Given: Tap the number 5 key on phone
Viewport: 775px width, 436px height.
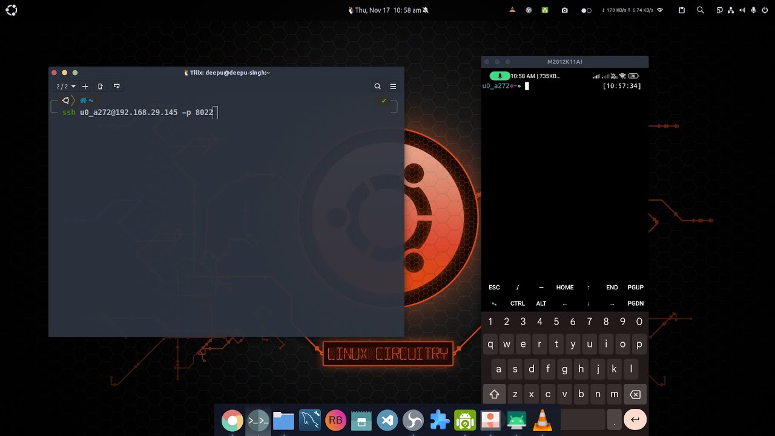Looking at the screenshot, I should 556,322.
